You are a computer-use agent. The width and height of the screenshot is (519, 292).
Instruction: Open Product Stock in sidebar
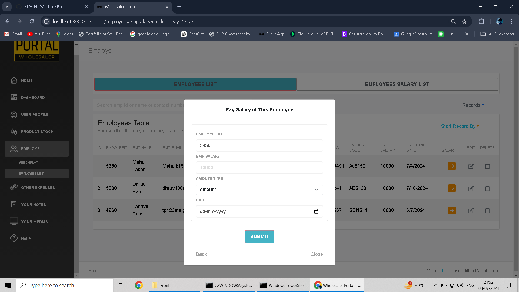(x=37, y=132)
